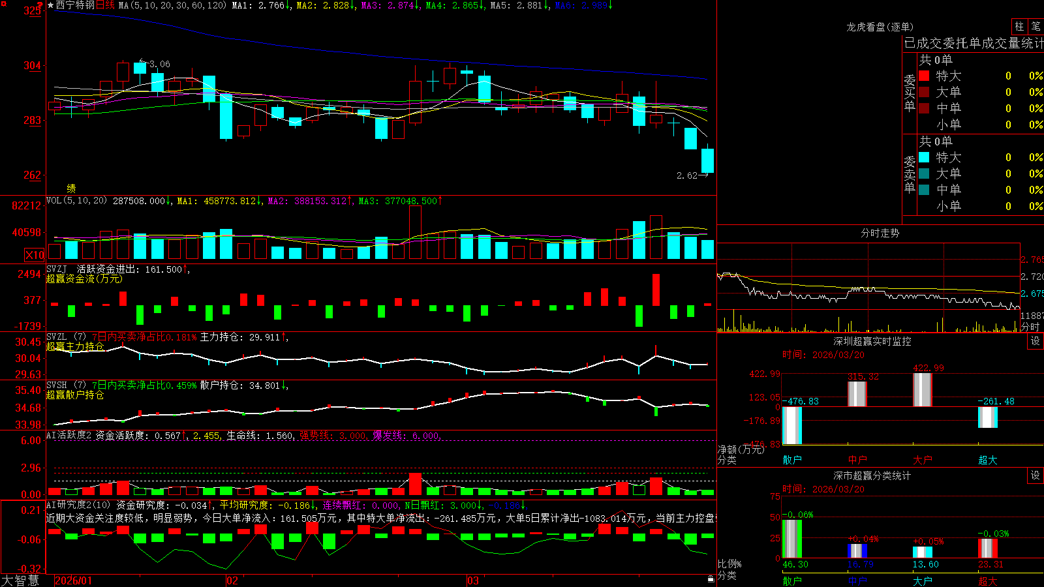Click the green 散户 ratio bar 46.30

point(792,539)
